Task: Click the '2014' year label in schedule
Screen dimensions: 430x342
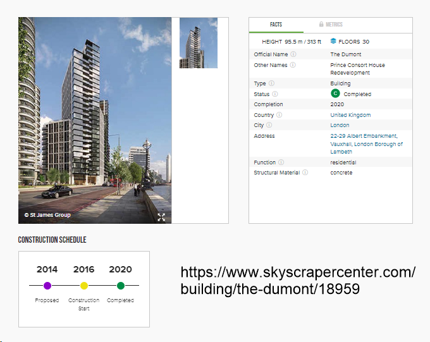Action: pyautogui.click(x=47, y=269)
